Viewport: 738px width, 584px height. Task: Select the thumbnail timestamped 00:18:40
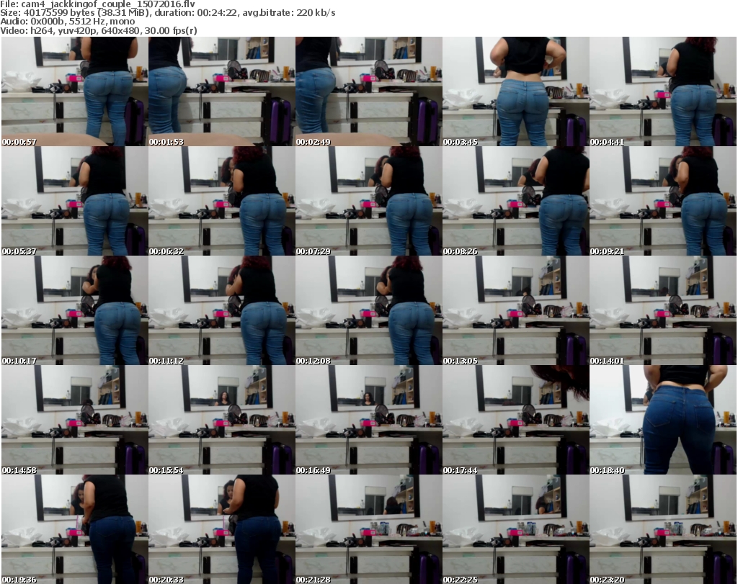[x=663, y=419]
